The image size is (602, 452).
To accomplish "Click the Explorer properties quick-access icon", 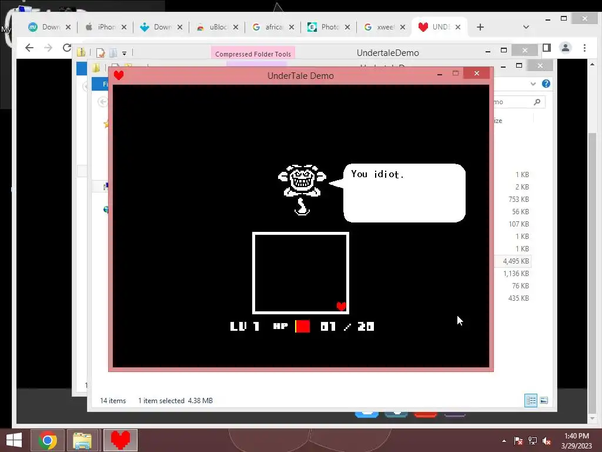I will point(101,52).
